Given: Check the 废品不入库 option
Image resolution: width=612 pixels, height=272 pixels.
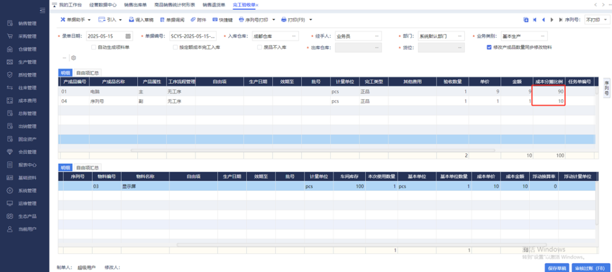Looking at the screenshot, I should click(259, 47).
